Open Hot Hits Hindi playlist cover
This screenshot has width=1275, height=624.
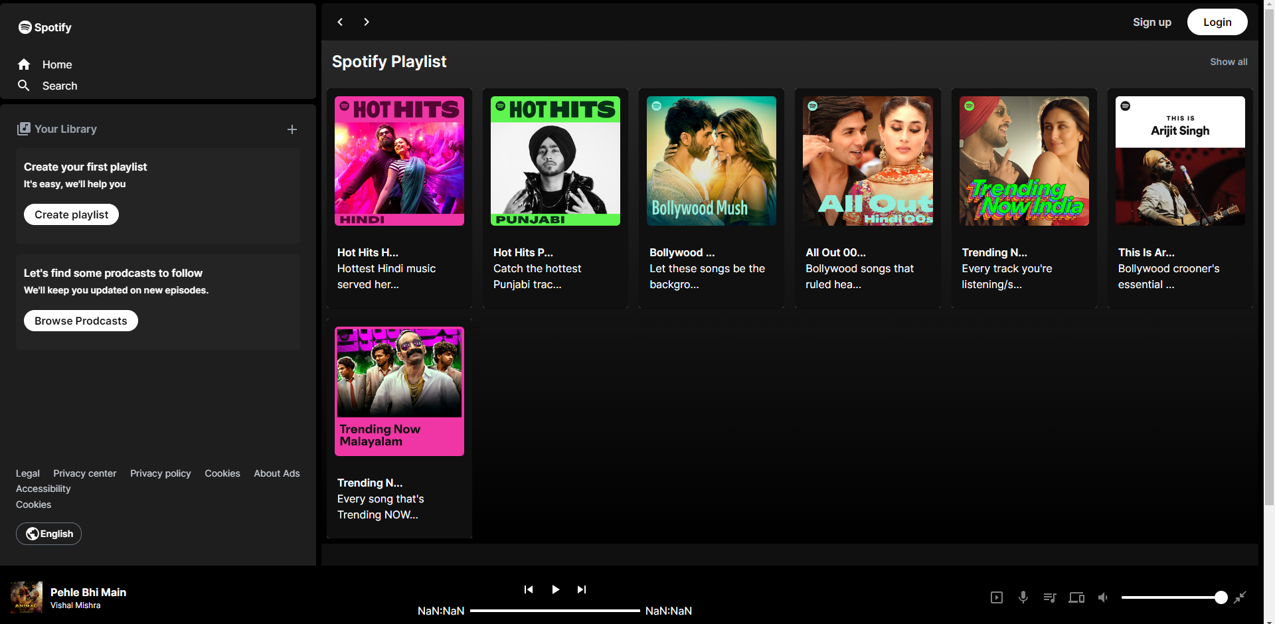pyautogui.click(x=399, y=161)
